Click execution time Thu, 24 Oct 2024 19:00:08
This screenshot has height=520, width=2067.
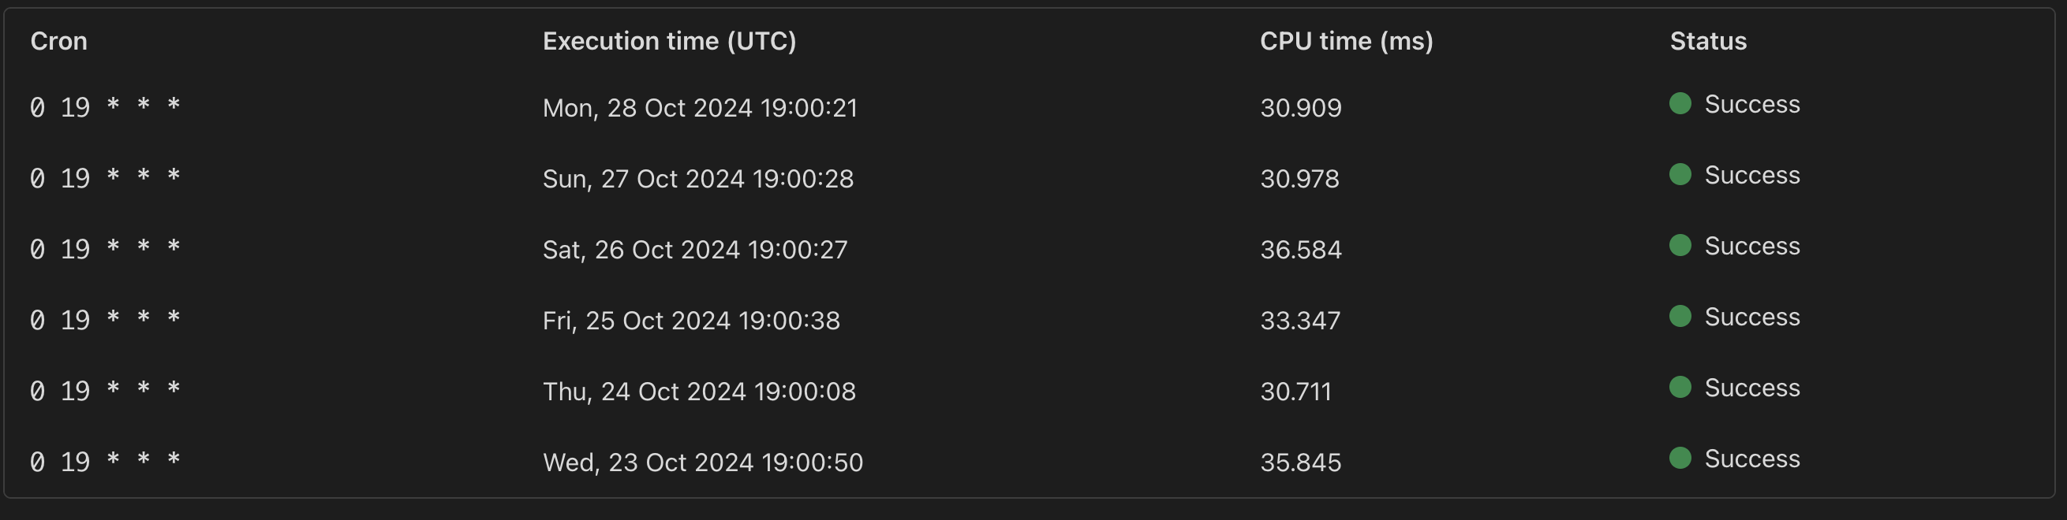click(699, 391)
